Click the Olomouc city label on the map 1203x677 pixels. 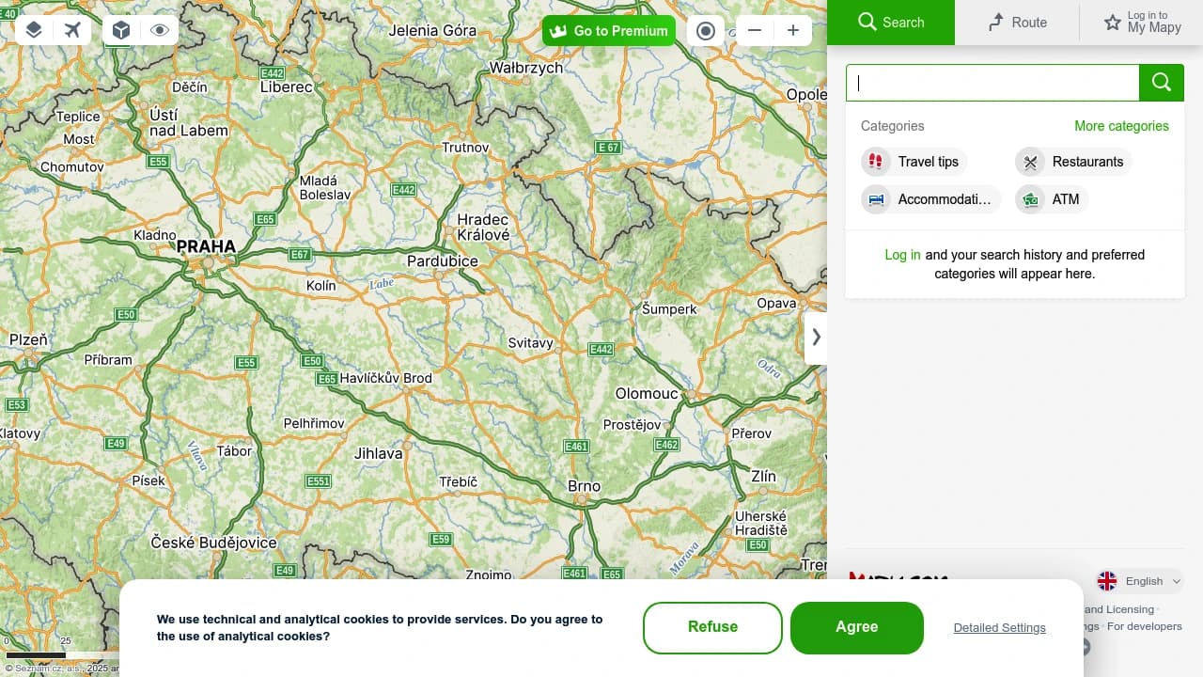(647, 393)
